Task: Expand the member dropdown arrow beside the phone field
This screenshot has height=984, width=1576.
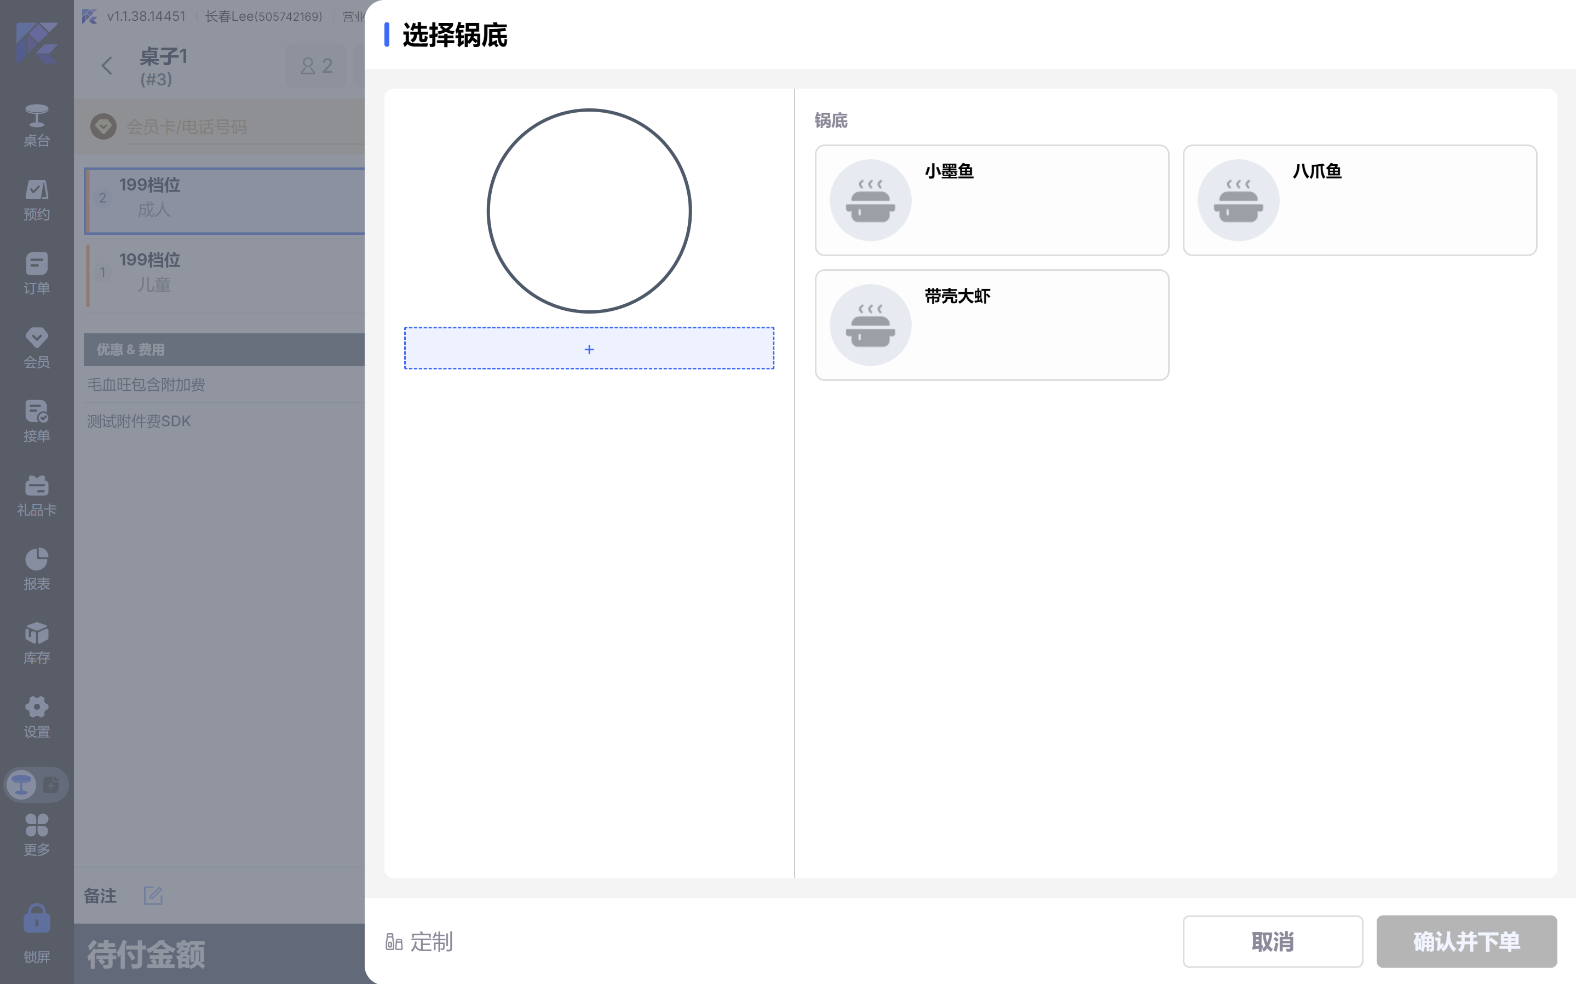Action: (103, 126)
